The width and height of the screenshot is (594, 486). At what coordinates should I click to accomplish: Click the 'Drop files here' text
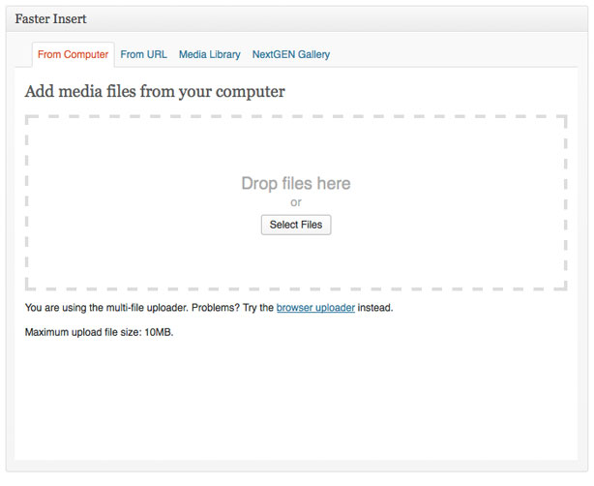click(296, 184)
